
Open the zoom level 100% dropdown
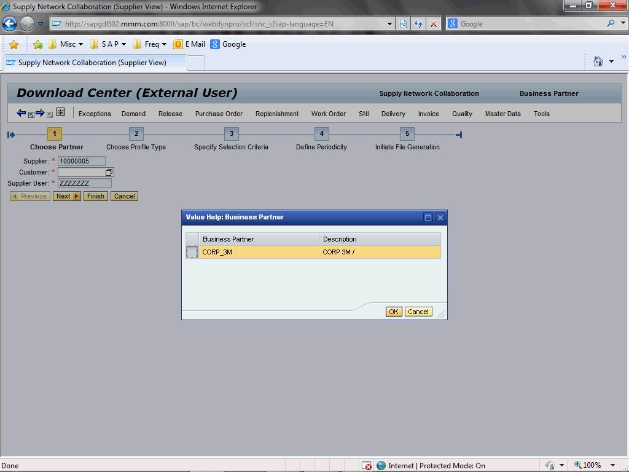coord(612,465)
